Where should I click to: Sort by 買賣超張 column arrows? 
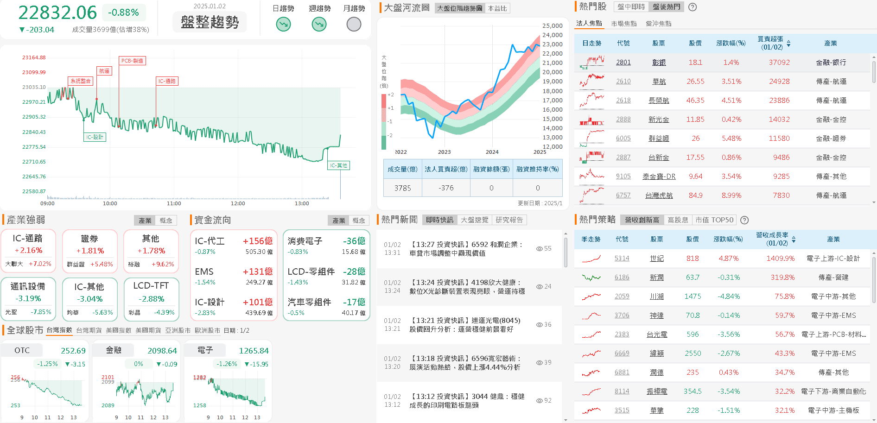coord(788,44)
